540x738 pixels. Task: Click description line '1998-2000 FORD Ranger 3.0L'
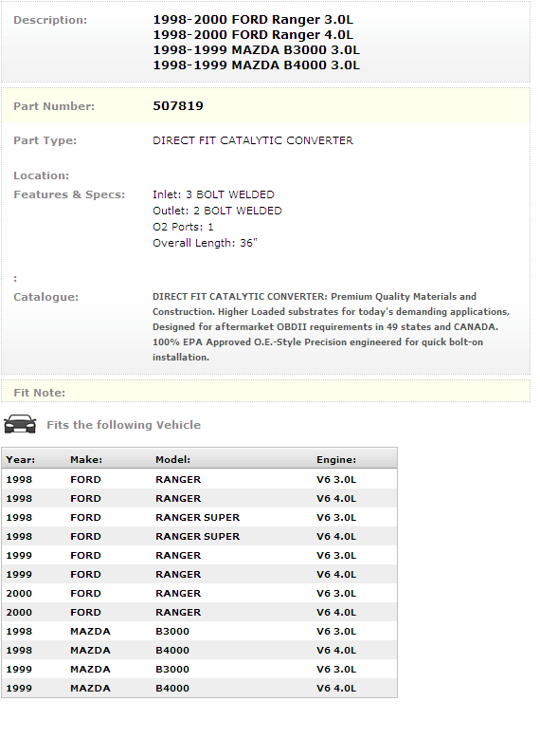click(253, 20)
